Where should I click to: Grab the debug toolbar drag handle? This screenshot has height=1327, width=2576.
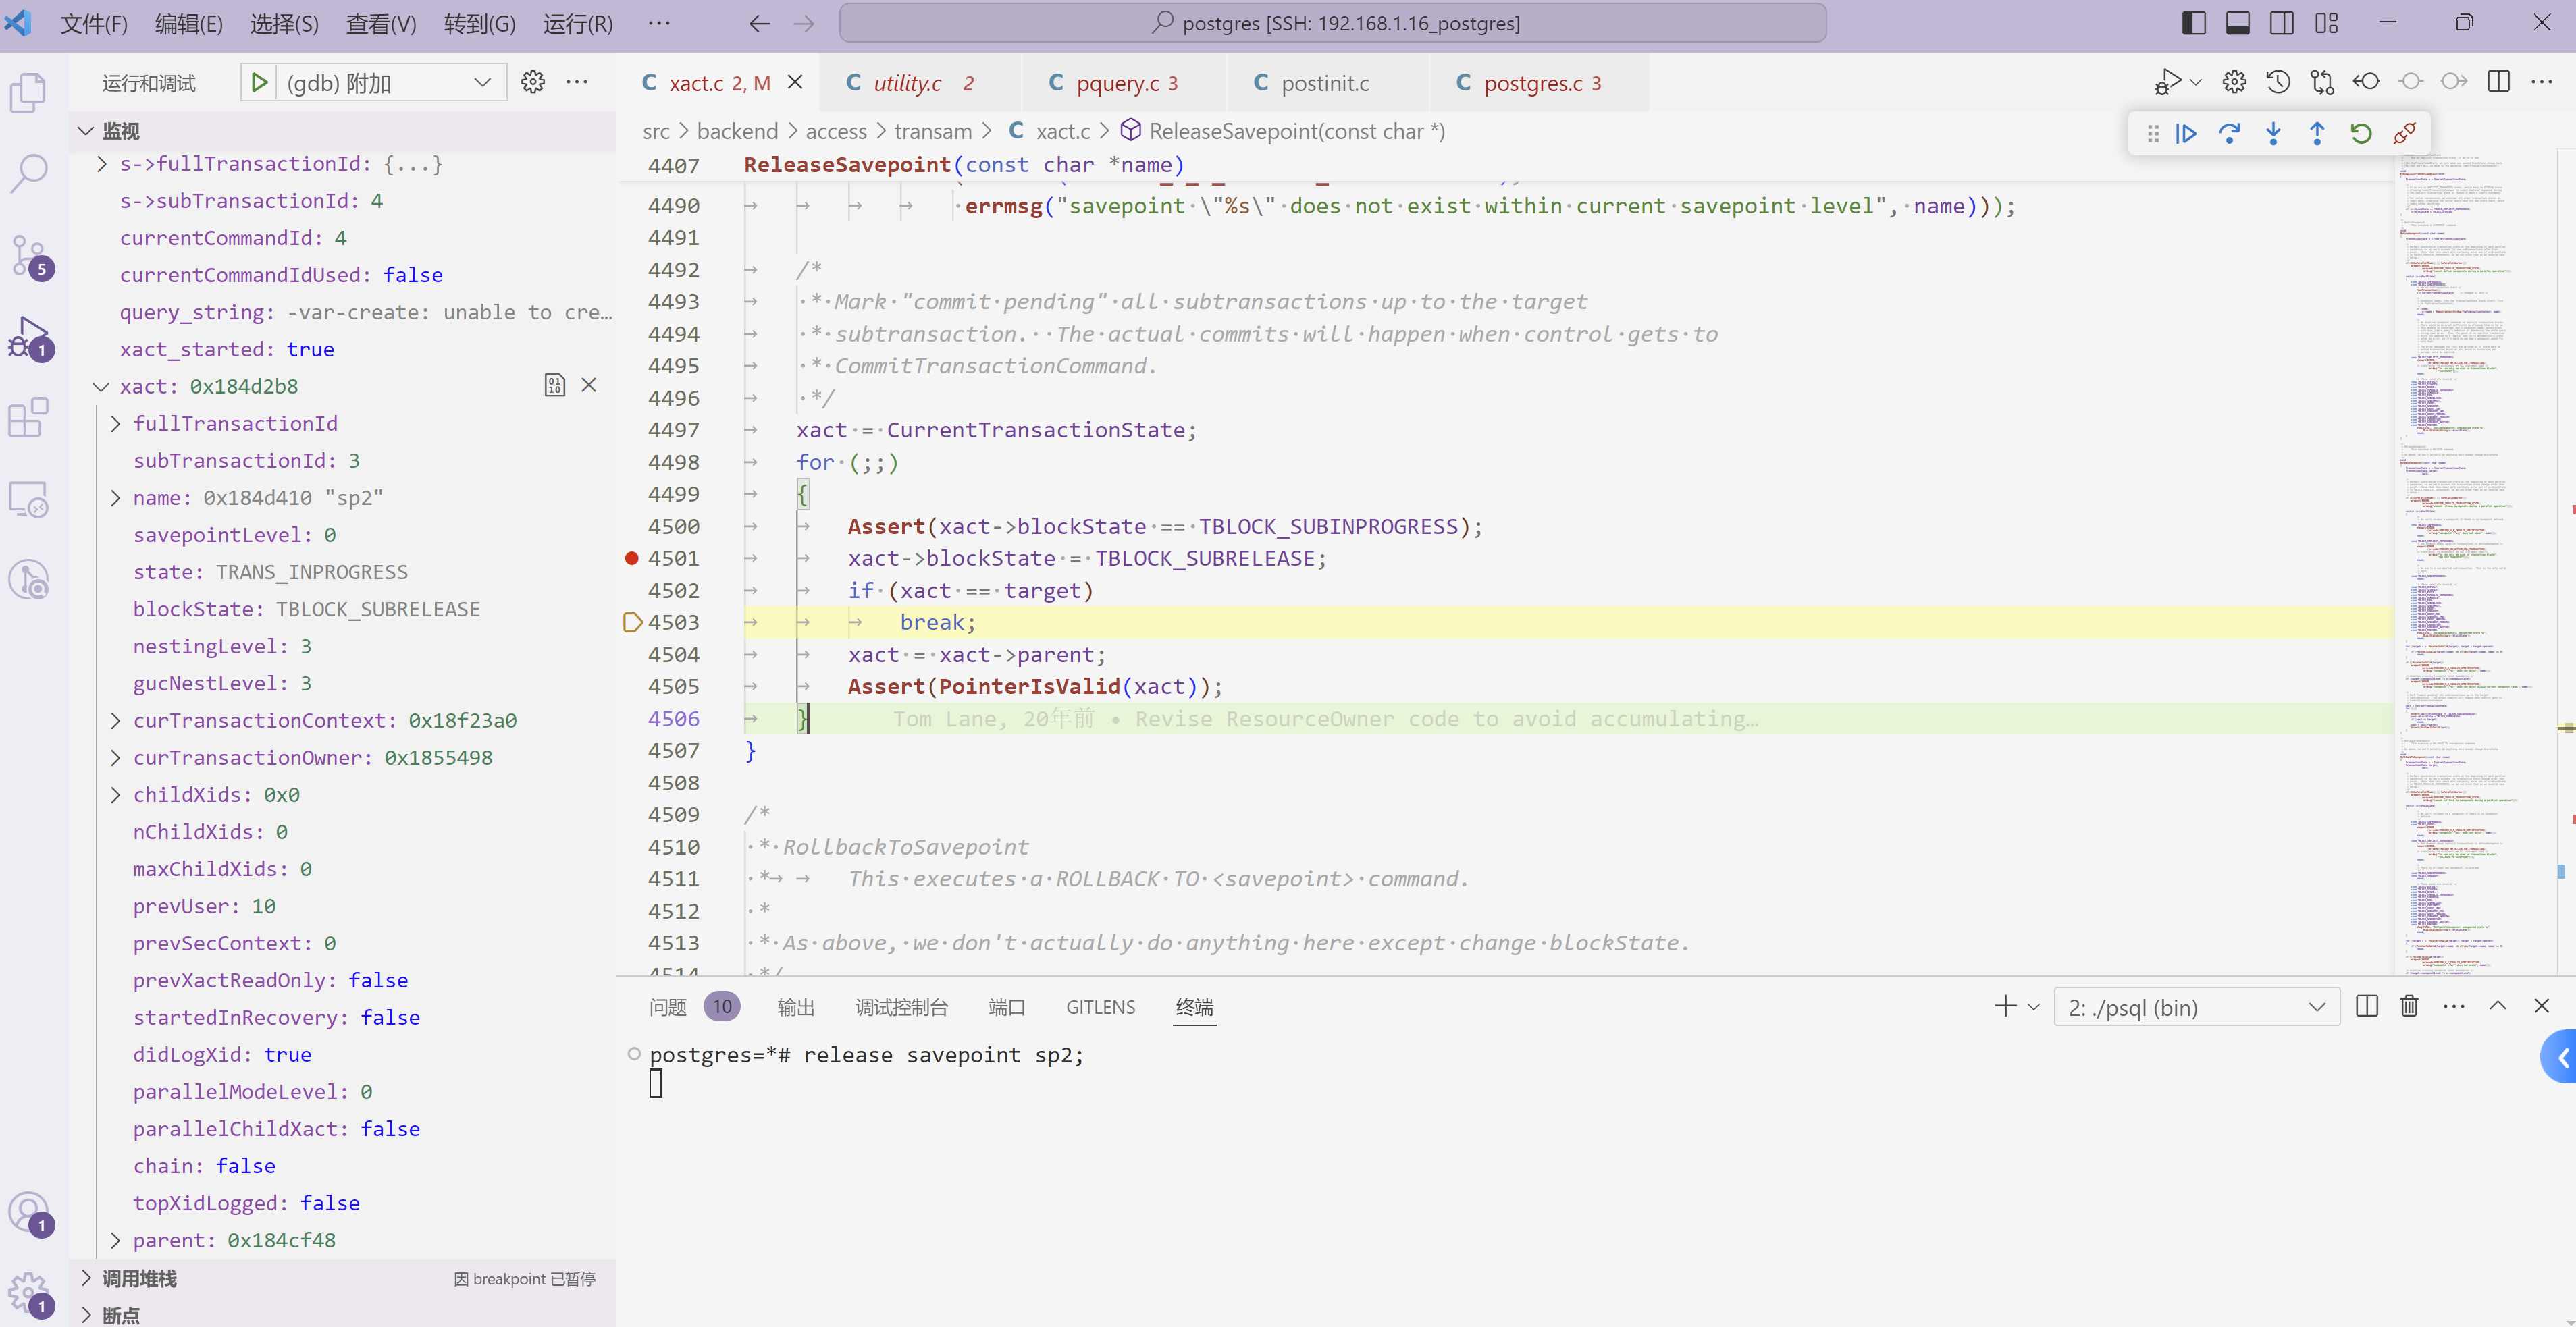click(x=2153, y=133)
